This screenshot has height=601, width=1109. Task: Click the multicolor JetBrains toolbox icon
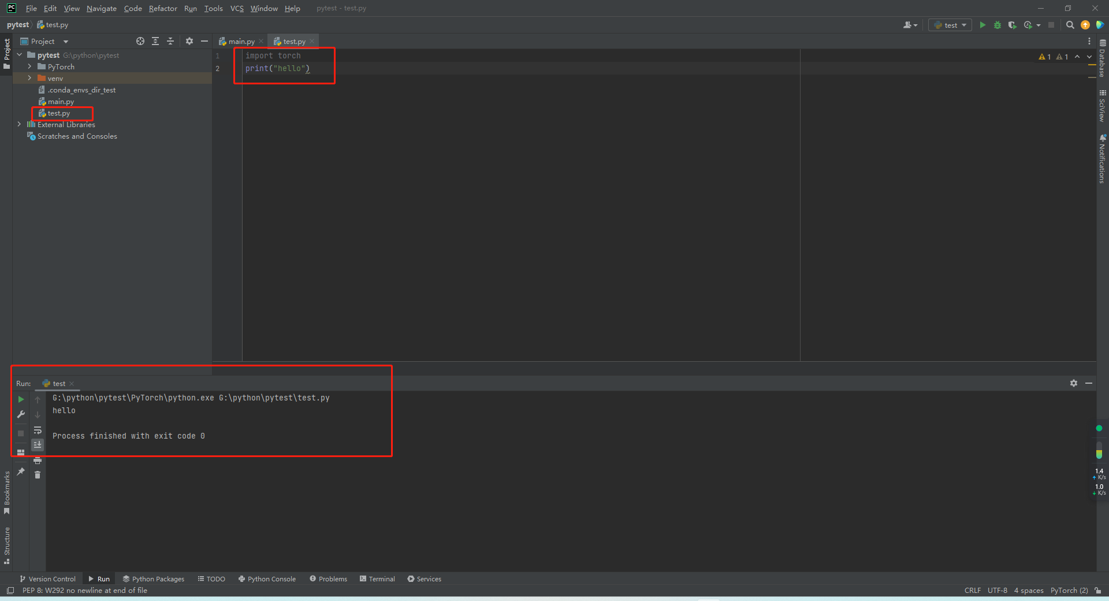point(1100,25)
